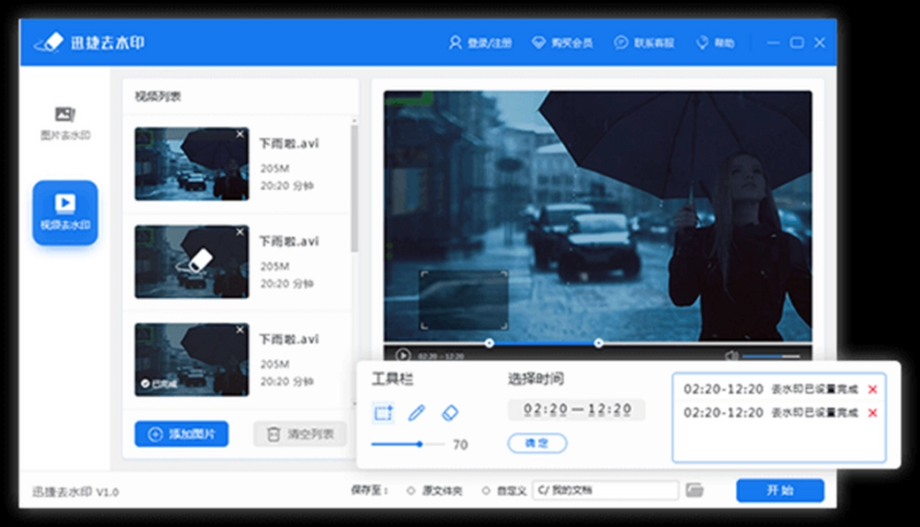Open 购买会员 membership purchase
The height and width of the screenshot is (527, 920).
click(562, 42)
